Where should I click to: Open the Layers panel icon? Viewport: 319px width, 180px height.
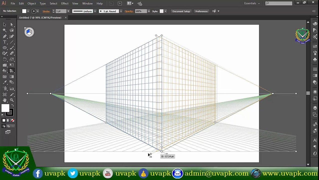click(315, 108)
